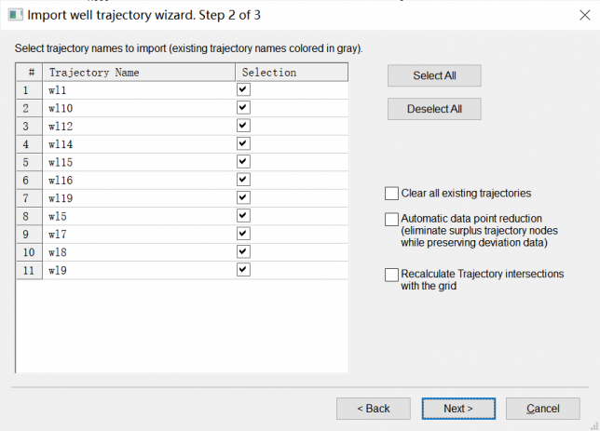This screenshot has height=431, width=600.
Task: Uncheck selection for trajectory wl19
Action: click(x=243, y=197)
